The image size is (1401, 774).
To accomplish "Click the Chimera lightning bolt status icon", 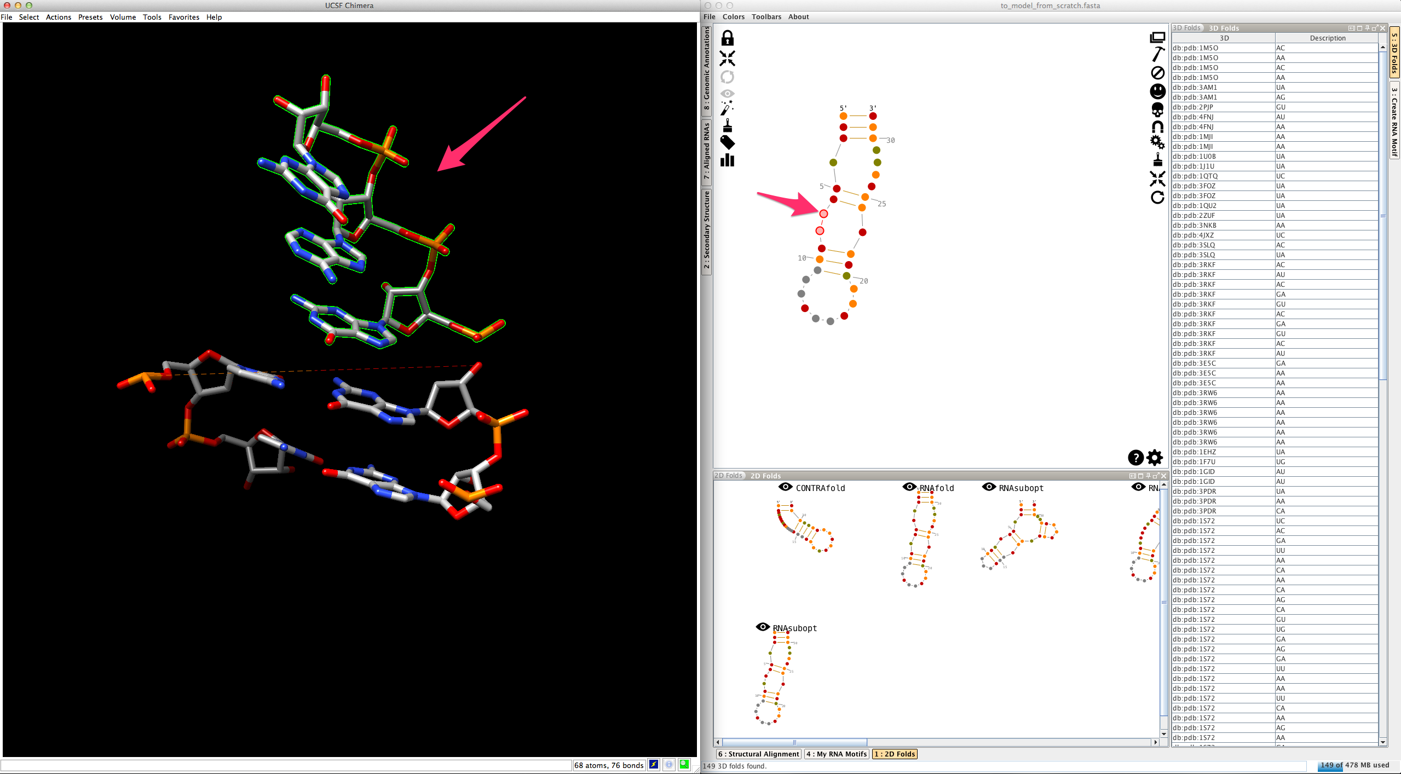I will point(654,765).
